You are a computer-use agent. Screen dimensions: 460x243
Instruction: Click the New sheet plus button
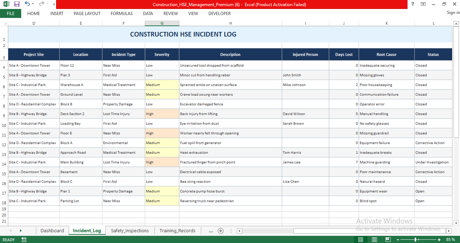click(x=220, y=230)
